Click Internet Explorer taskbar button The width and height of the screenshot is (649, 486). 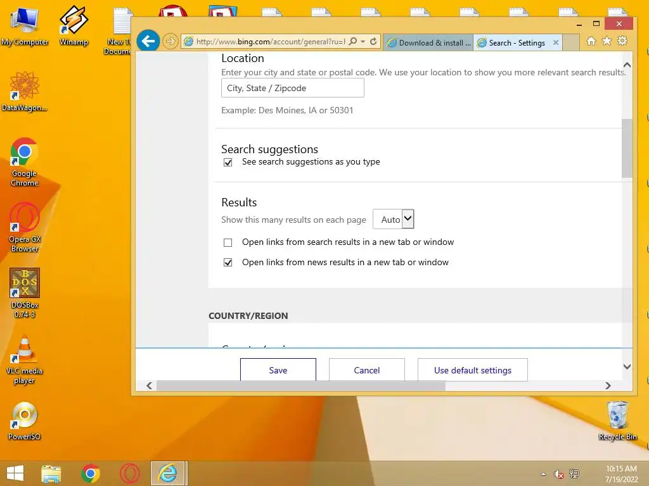coord(168,473)
